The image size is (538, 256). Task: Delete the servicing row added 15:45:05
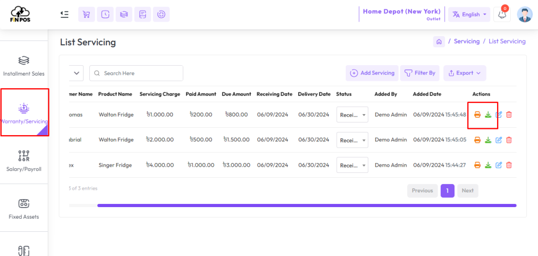pos(509,140)
